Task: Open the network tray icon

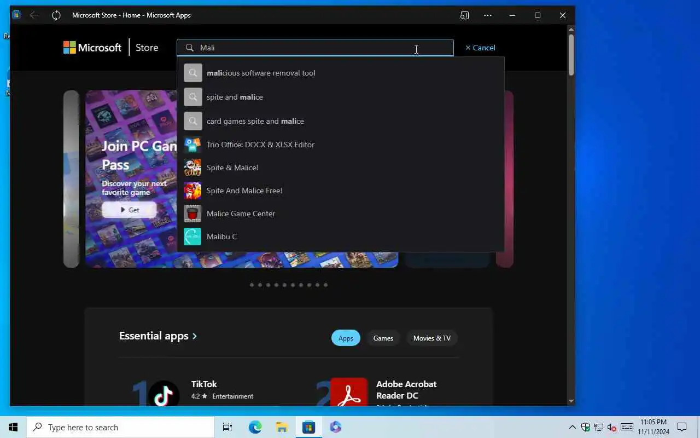Action: [x=599, y=427]
